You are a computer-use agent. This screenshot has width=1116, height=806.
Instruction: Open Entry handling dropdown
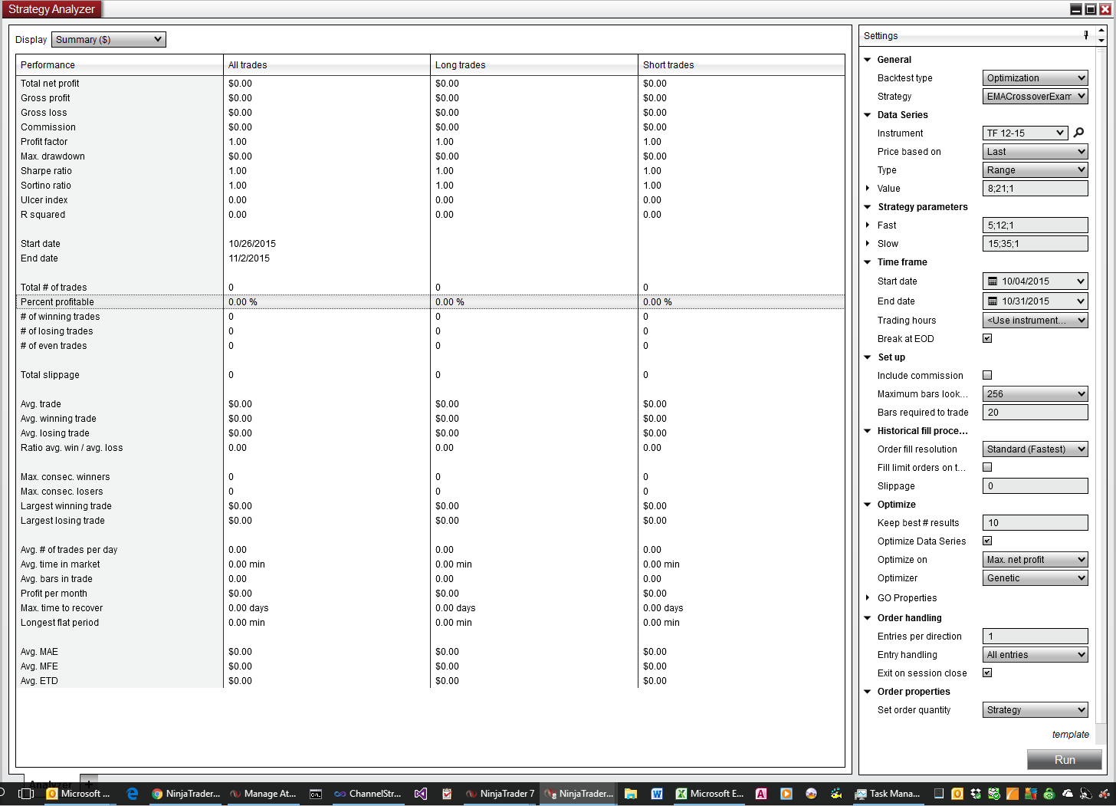coord(1035,654)
